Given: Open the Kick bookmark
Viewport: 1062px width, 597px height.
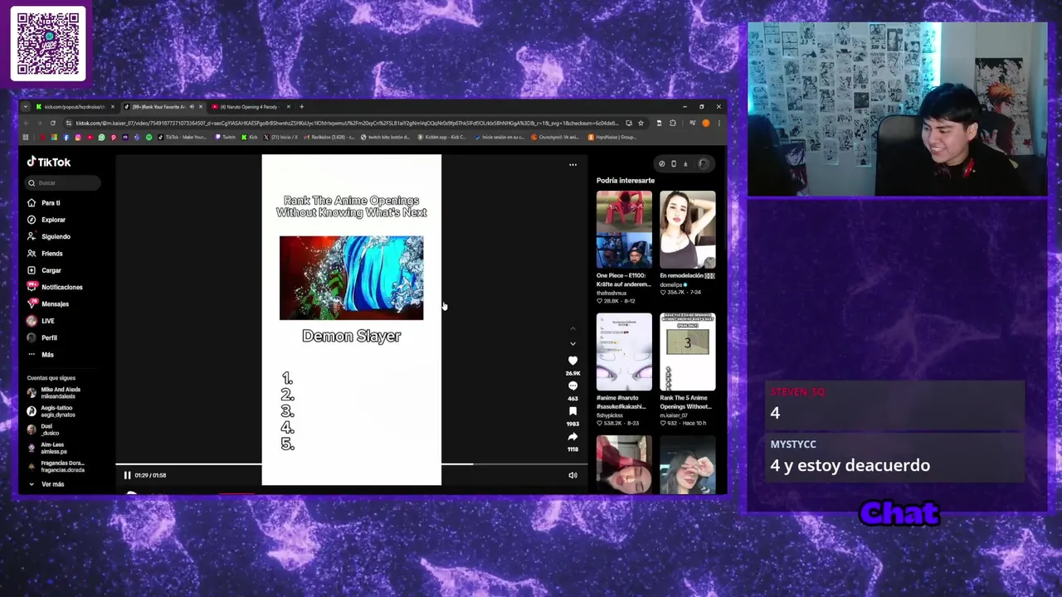Looking at the screenshot, I should coord(250,137).
